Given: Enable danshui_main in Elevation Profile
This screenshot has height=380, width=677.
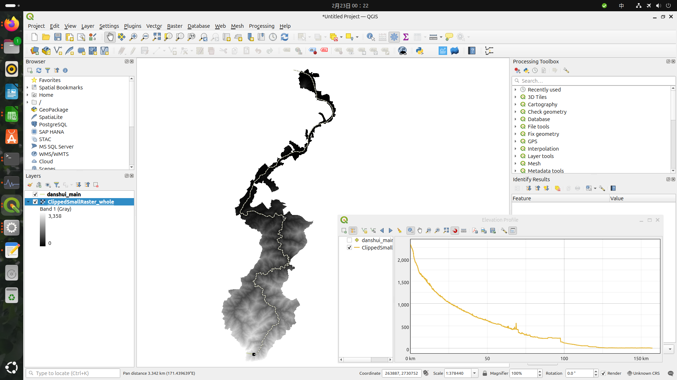Looking at the screenshot, I should tap(349, 240).
